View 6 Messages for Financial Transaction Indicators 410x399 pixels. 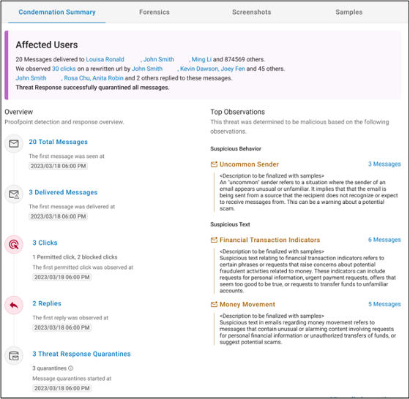click(384, 240)
